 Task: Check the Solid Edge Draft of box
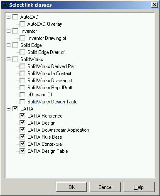[22, 52]
